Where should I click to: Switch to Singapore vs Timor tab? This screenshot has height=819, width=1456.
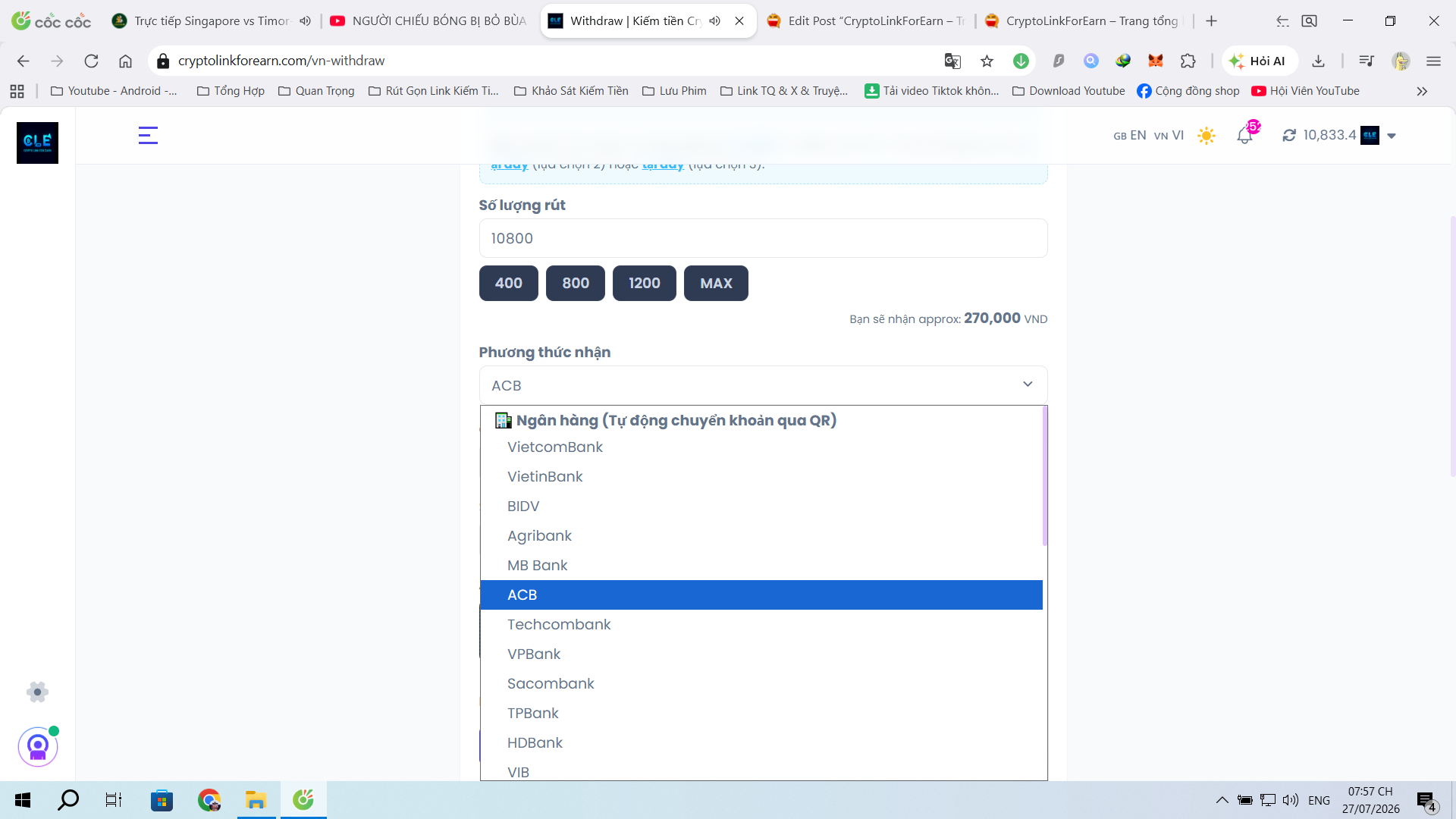click(211, 21)
